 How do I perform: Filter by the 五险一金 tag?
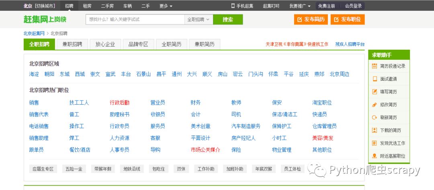74,169
